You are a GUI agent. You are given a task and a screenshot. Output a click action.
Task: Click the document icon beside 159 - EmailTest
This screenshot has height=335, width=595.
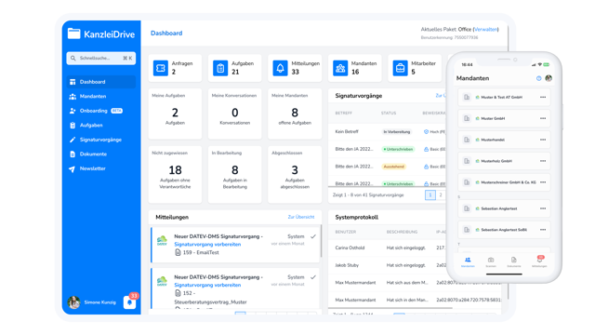point(178,252)
